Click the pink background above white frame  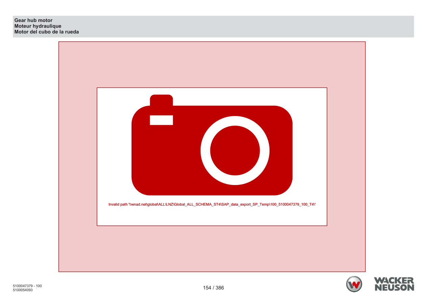coord(212,64)
